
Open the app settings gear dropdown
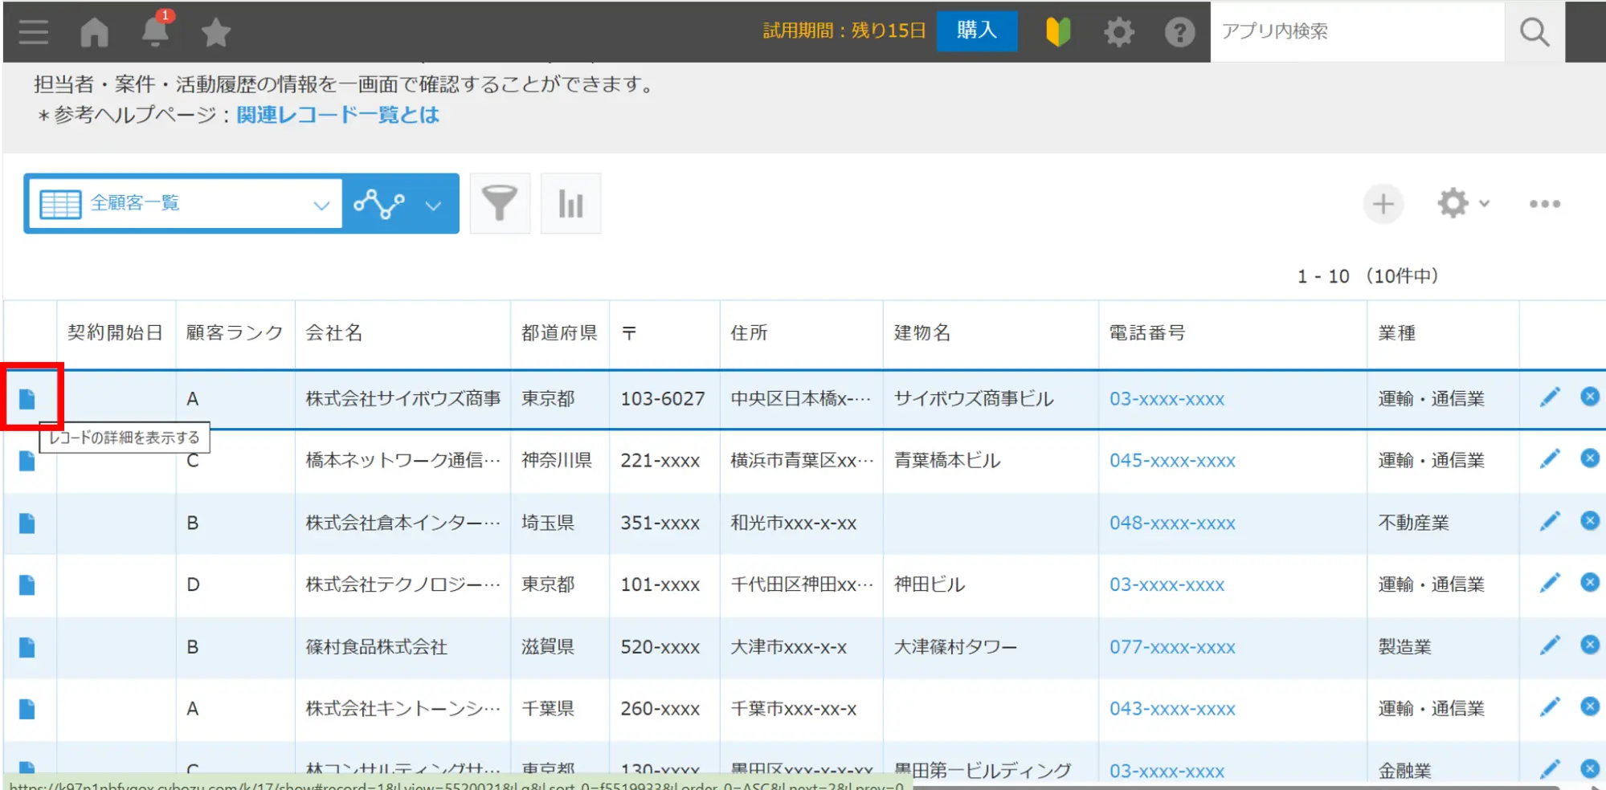point(1462,204)
